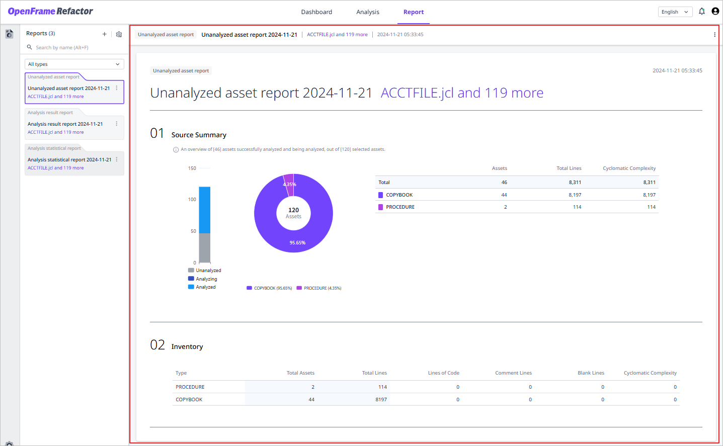This screenshot has height=446, width=723.
Task: Click large ACCTFILE.jcl and 119 more title link
Action: [462, 93]
